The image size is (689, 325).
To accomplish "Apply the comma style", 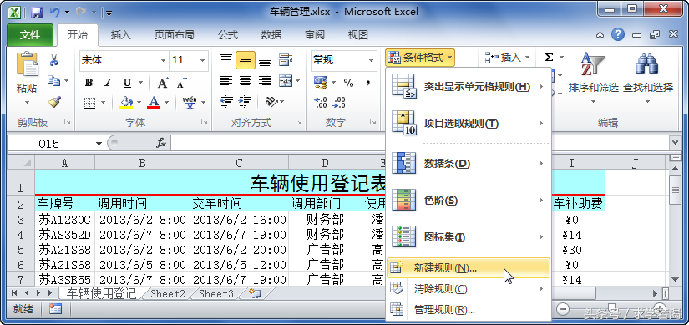I will point(367,83).
